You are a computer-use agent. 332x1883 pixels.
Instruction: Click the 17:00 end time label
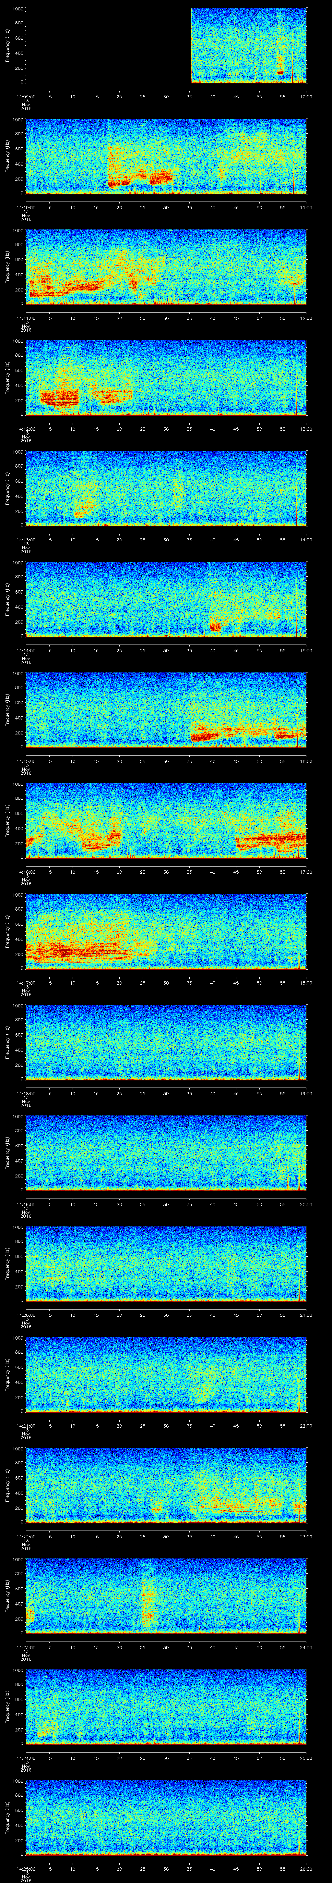pyautogui.click(x=306, y=872)
